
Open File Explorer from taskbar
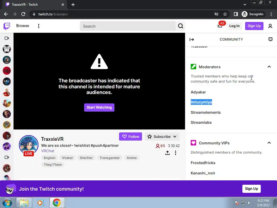tap(24, 203)
